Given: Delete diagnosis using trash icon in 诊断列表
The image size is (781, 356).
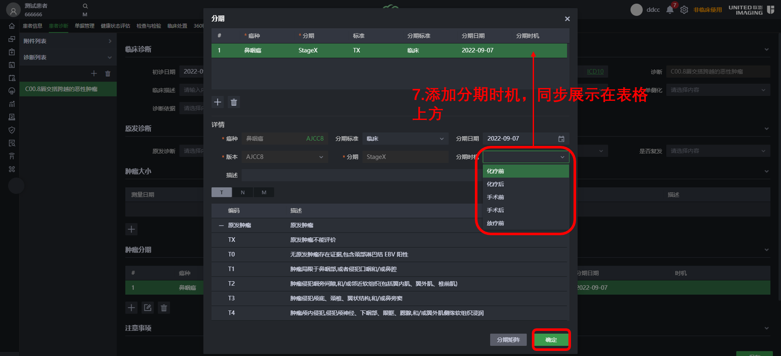Looking at the screenshot, I should coord(108,74).
